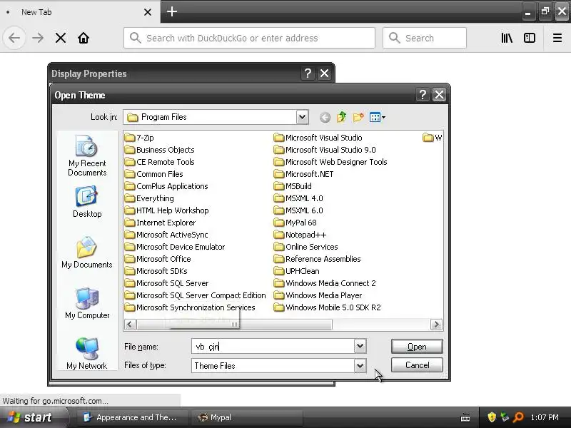Screen dimensions: 571x428
Task: Open My Documents place
Action: 87,253
